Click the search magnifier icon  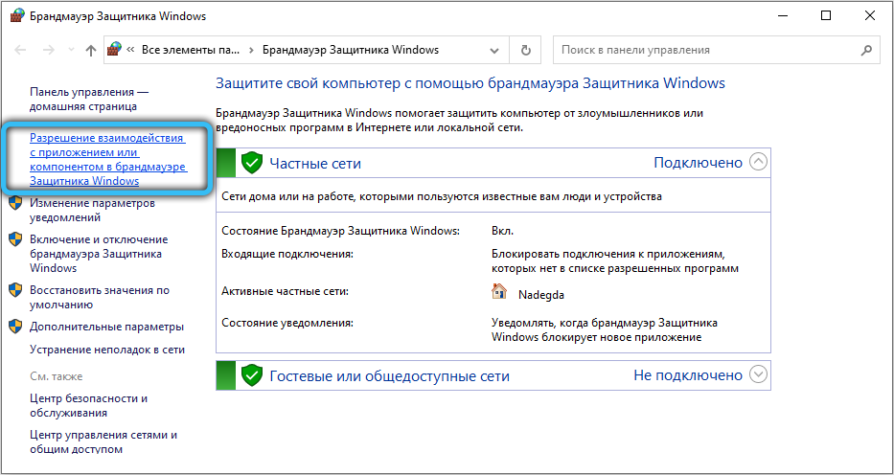click(869, 50)
